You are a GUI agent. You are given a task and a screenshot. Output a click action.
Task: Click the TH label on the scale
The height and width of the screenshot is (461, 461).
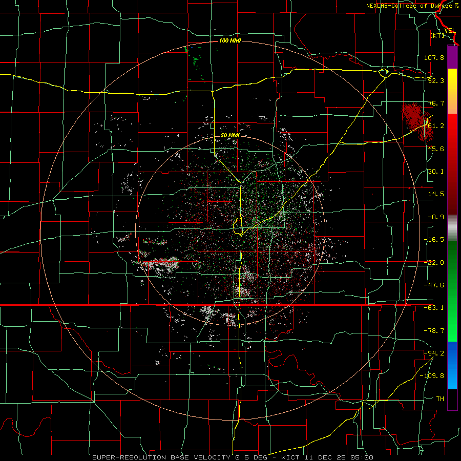[x=440, y=399]
